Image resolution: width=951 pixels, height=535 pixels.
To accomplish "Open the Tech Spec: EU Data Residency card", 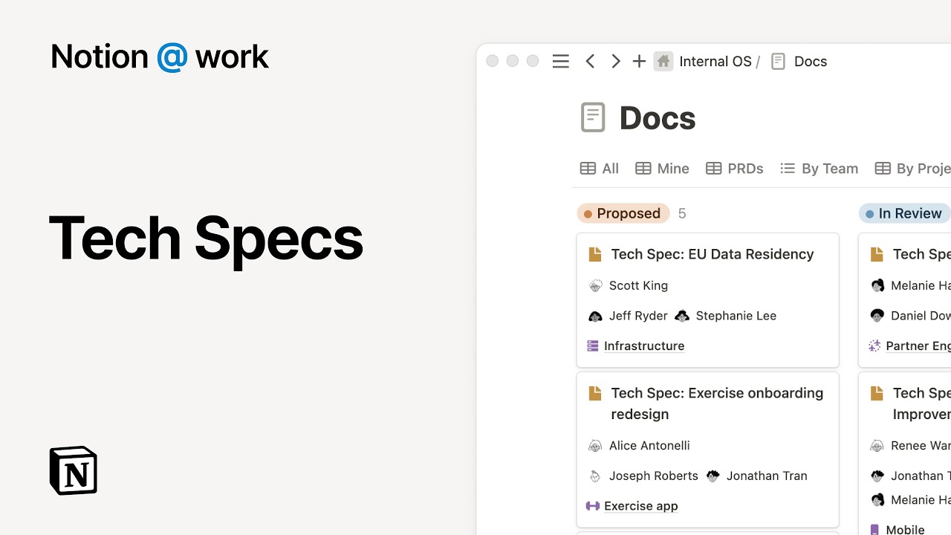I will click(x=711, y=253).
